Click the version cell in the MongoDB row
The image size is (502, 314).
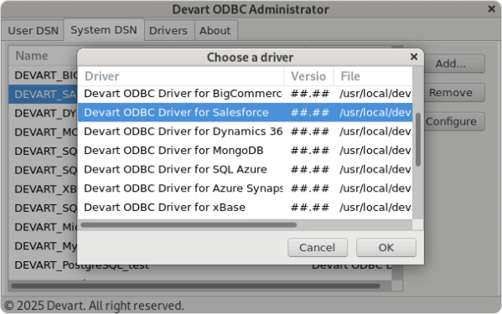[309, 150]
